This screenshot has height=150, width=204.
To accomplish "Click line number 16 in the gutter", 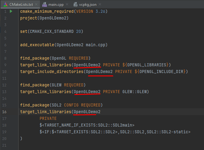I will click(4, 112).
